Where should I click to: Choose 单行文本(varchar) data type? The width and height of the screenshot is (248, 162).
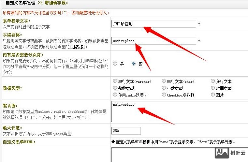coord(115,81)
